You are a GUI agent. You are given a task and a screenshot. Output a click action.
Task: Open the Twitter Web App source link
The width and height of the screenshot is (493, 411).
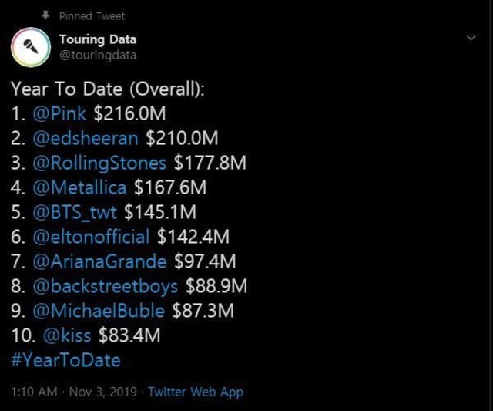click(195, 392)
